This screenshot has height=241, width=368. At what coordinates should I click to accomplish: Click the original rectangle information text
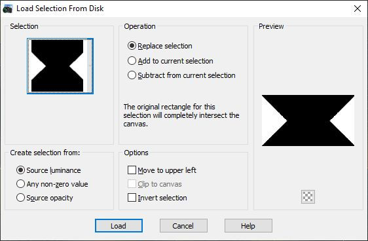181,115
